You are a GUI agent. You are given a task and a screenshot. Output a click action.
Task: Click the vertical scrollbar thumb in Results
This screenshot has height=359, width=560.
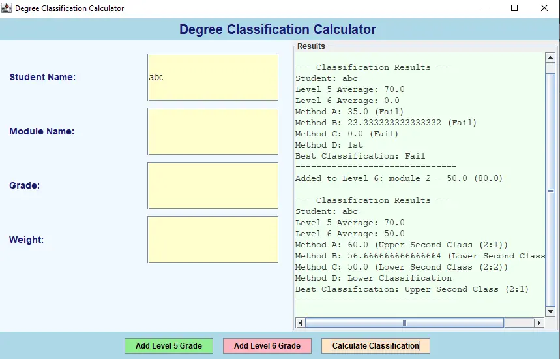point(550,191)
